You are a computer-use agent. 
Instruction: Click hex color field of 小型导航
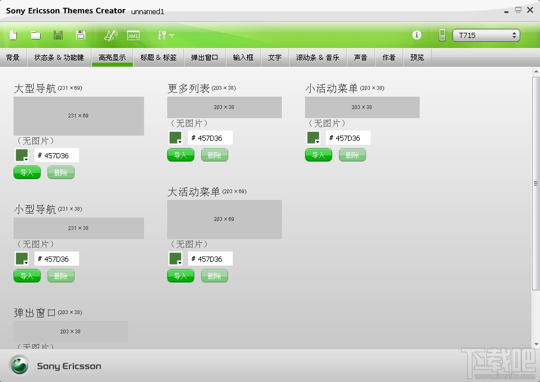(x=56, y=258)
